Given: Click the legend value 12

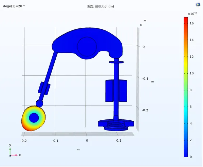Looking at the screenshot, I should [191, 57].
